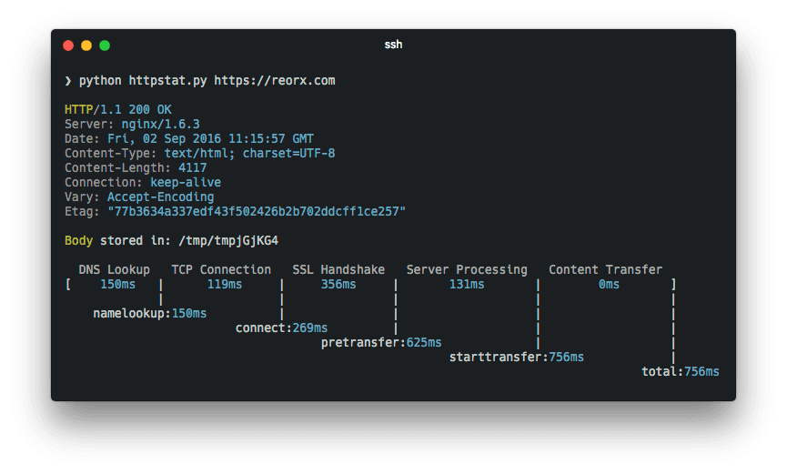
Task: Click the Date header value
Action: tap(210, 138)
